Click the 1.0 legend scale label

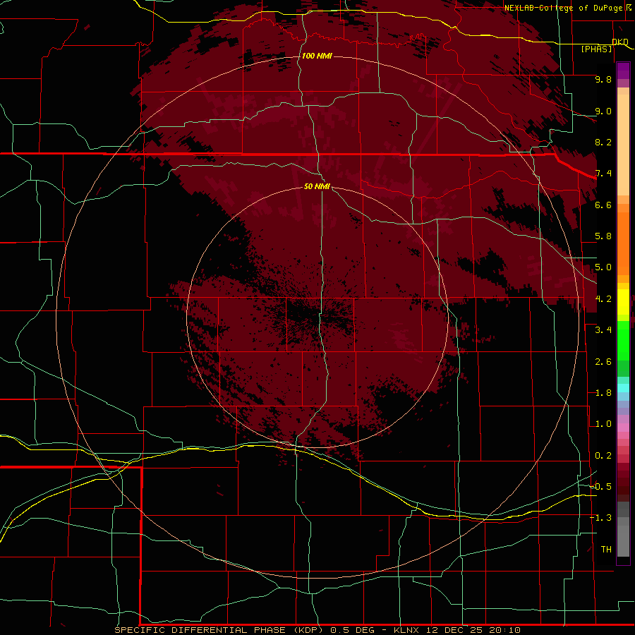coord(603,424)
